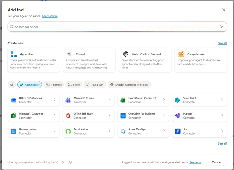The height and width of the screenshot is (170, 234).
Task: Click the Azure DevOps icon
Action: click(x=123, y=131)
